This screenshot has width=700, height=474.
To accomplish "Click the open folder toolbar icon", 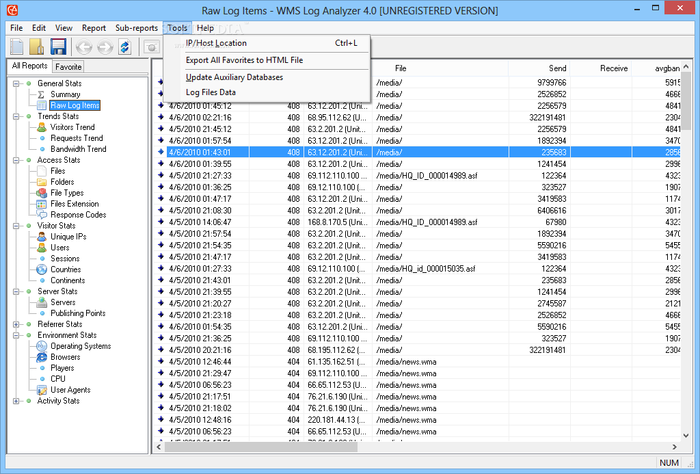I will [37, 47].
